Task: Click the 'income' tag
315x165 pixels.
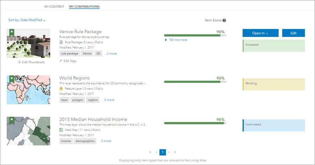Action: (66, 141)
